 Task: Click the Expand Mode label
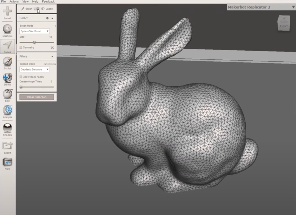coord(27,64)
